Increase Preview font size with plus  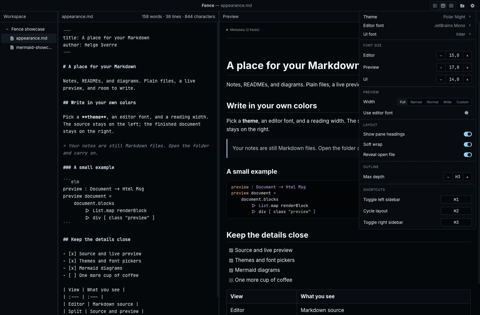pos(467,67)
